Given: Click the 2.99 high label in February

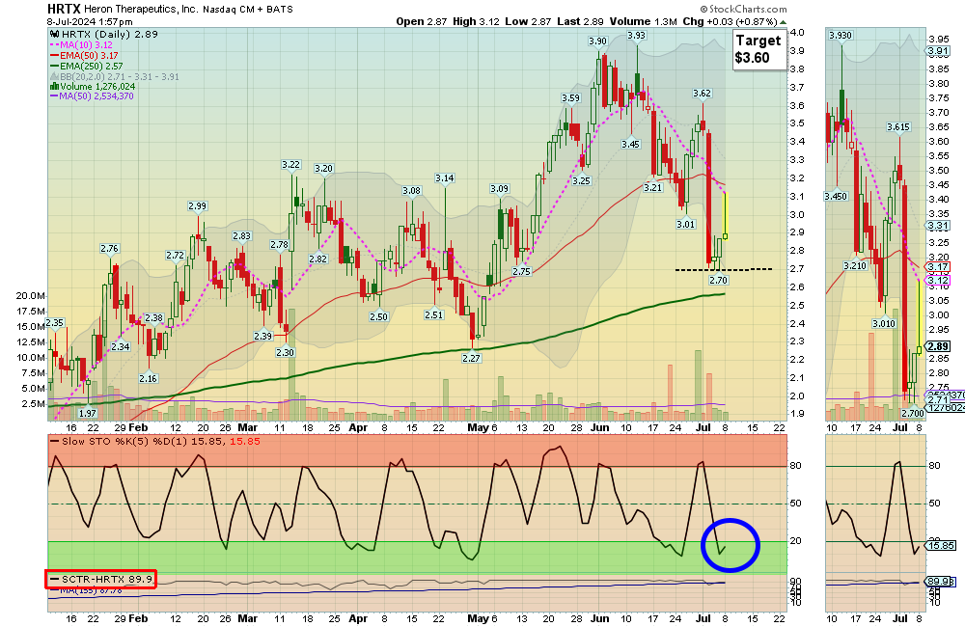Looking at the screenshot, I should pos(198,206).
